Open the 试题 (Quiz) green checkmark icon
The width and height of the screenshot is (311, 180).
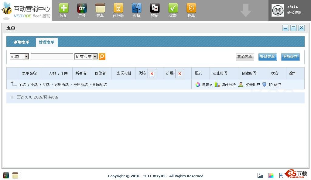click(x=173, y=8)
